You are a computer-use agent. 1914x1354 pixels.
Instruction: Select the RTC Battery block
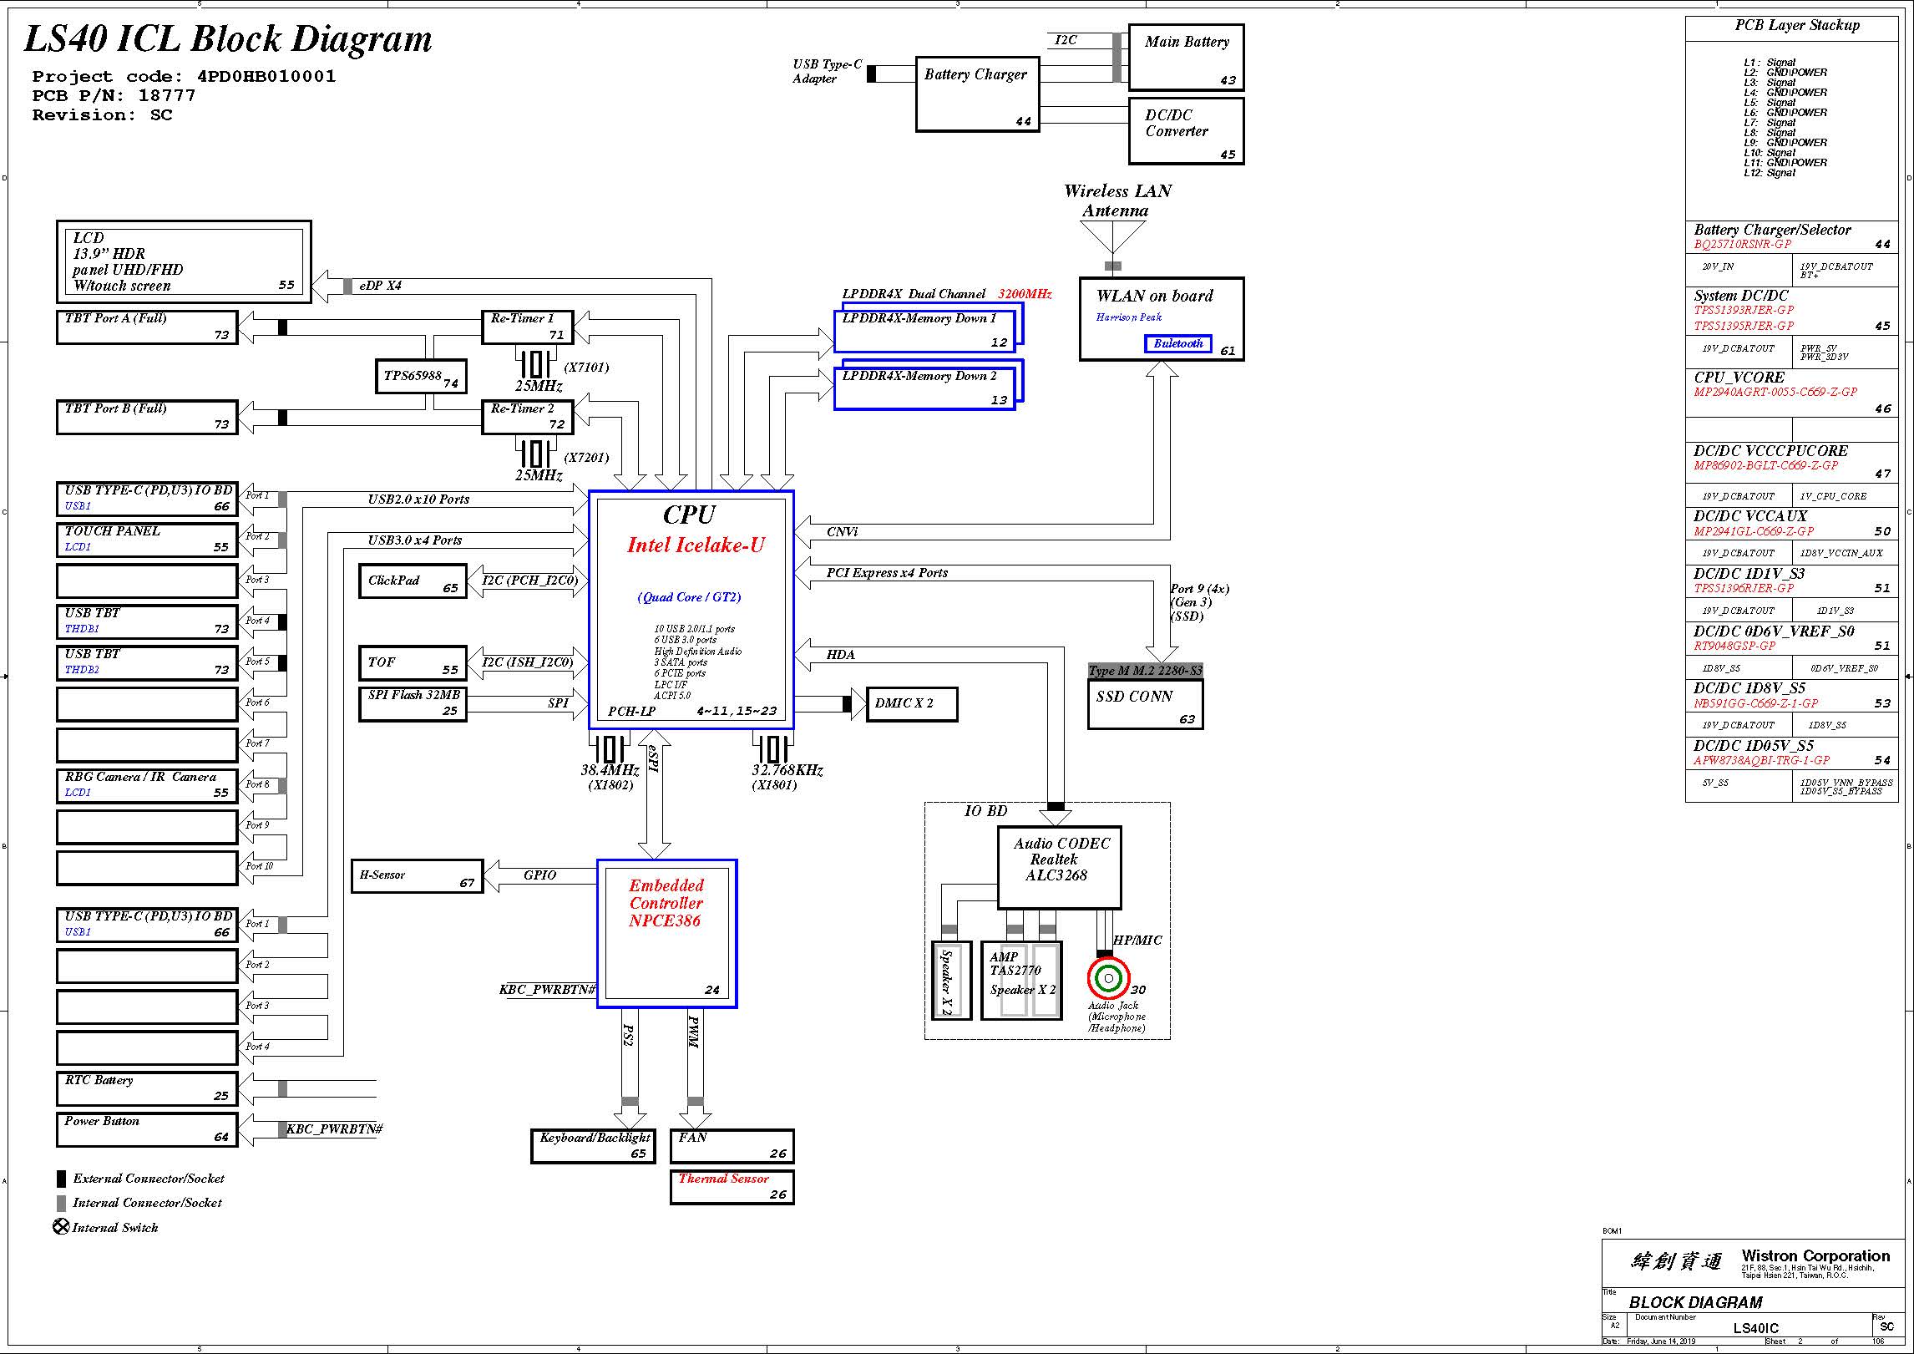pyautogui.click(x=147, y=1088)
